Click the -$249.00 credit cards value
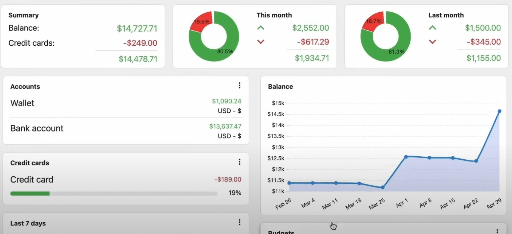This screenshot has width=512, height=234. (140, 43)
